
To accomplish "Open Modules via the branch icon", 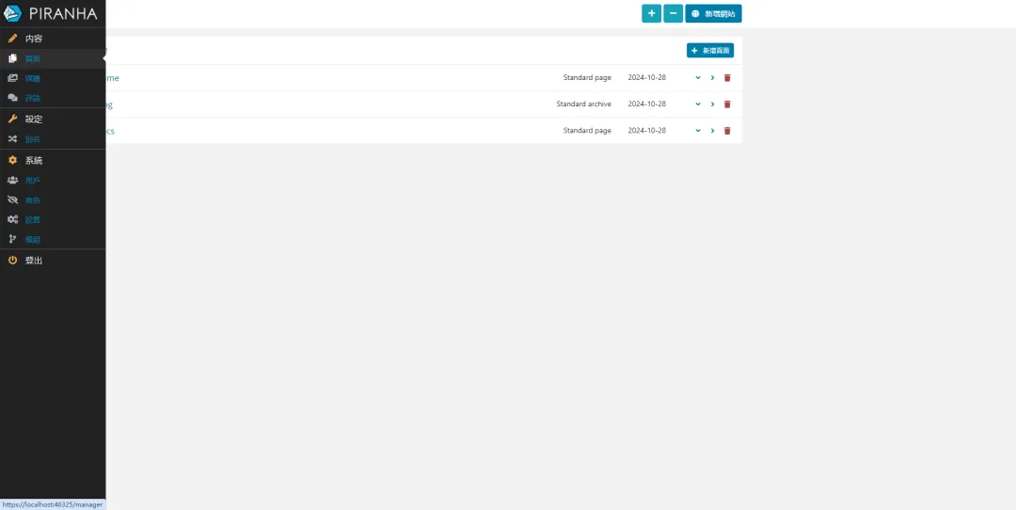I will pyautogui.click(x=12, y=239).
